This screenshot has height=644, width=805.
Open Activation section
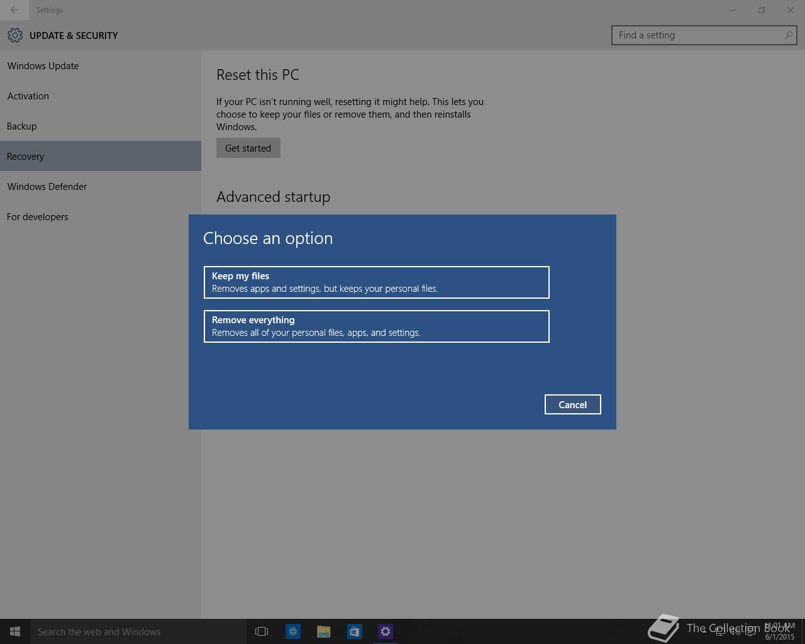click(101, 96)
